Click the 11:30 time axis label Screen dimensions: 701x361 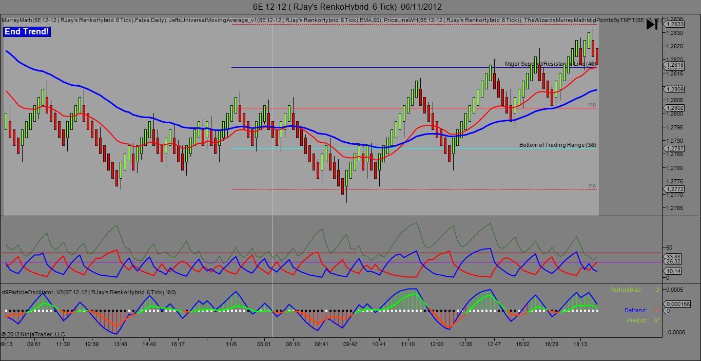tap(62, 345)
